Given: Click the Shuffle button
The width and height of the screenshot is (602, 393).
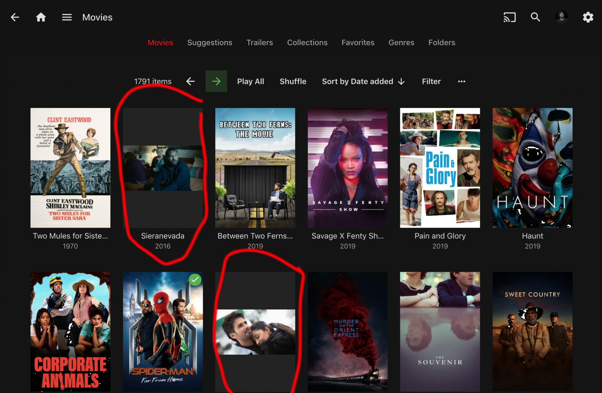Looking at the screenshot, I should 293,81.
